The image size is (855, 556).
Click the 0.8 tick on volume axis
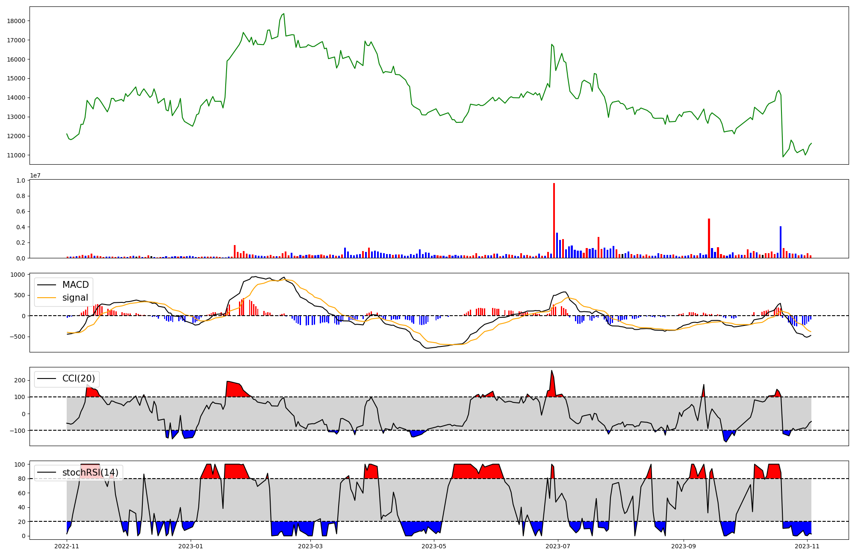[x=21, y=196]
